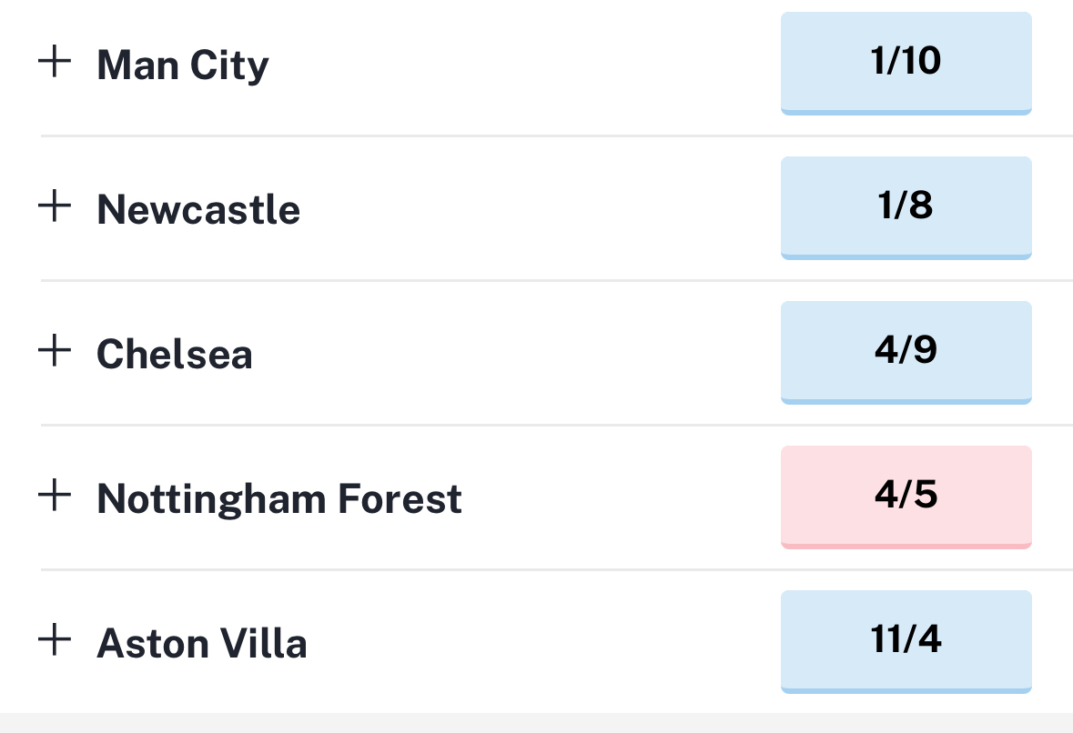This screenshot has width=1073, height=733.
Task: Click the grey footer strip below the list
Action: click(x=537, y=723)
